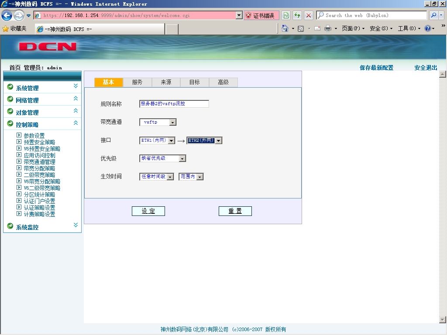The image size is (447, 335).
Task: Open 认证门户设置 in sidebar
Action: (x=39, y=201)
